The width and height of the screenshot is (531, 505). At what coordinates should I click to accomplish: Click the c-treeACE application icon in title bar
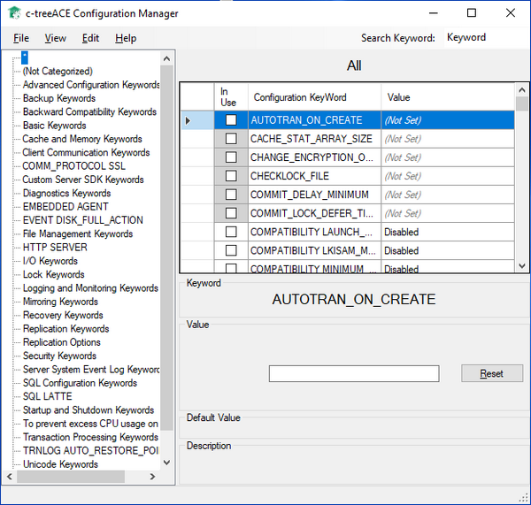tap(14, 13)
